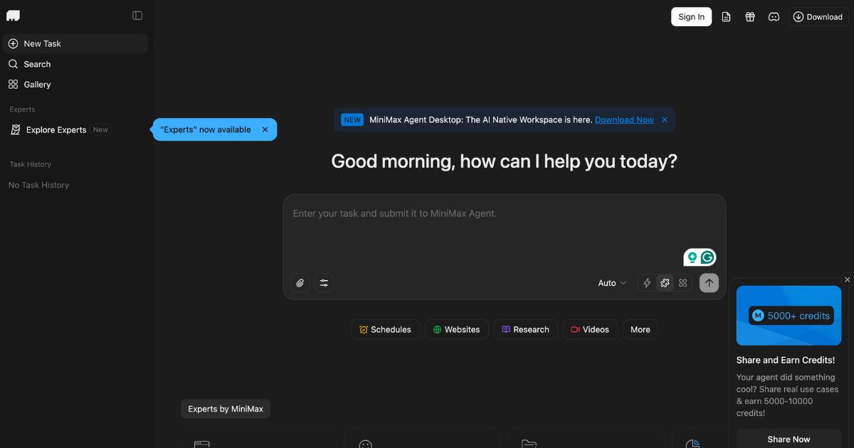Click the document icon beside Sign In

(726, 17)
